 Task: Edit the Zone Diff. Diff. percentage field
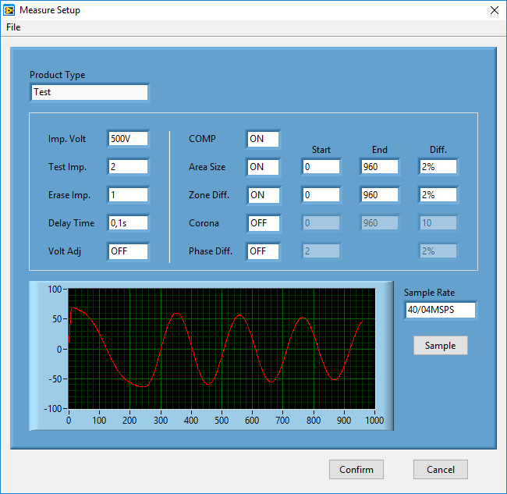[x=438, y=195]
